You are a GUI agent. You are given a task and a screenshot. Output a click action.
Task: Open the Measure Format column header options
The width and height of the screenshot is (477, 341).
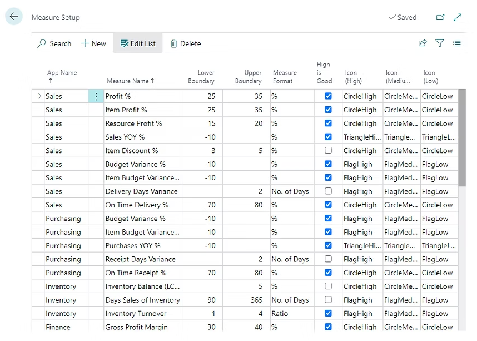(x=285, y=76)
